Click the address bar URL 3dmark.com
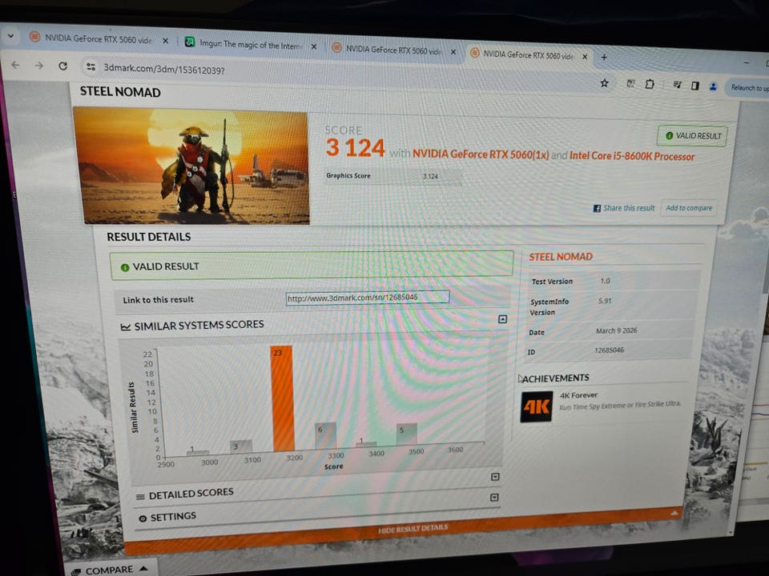The height and width of the screenshot is (576, 769). point(163,69)
